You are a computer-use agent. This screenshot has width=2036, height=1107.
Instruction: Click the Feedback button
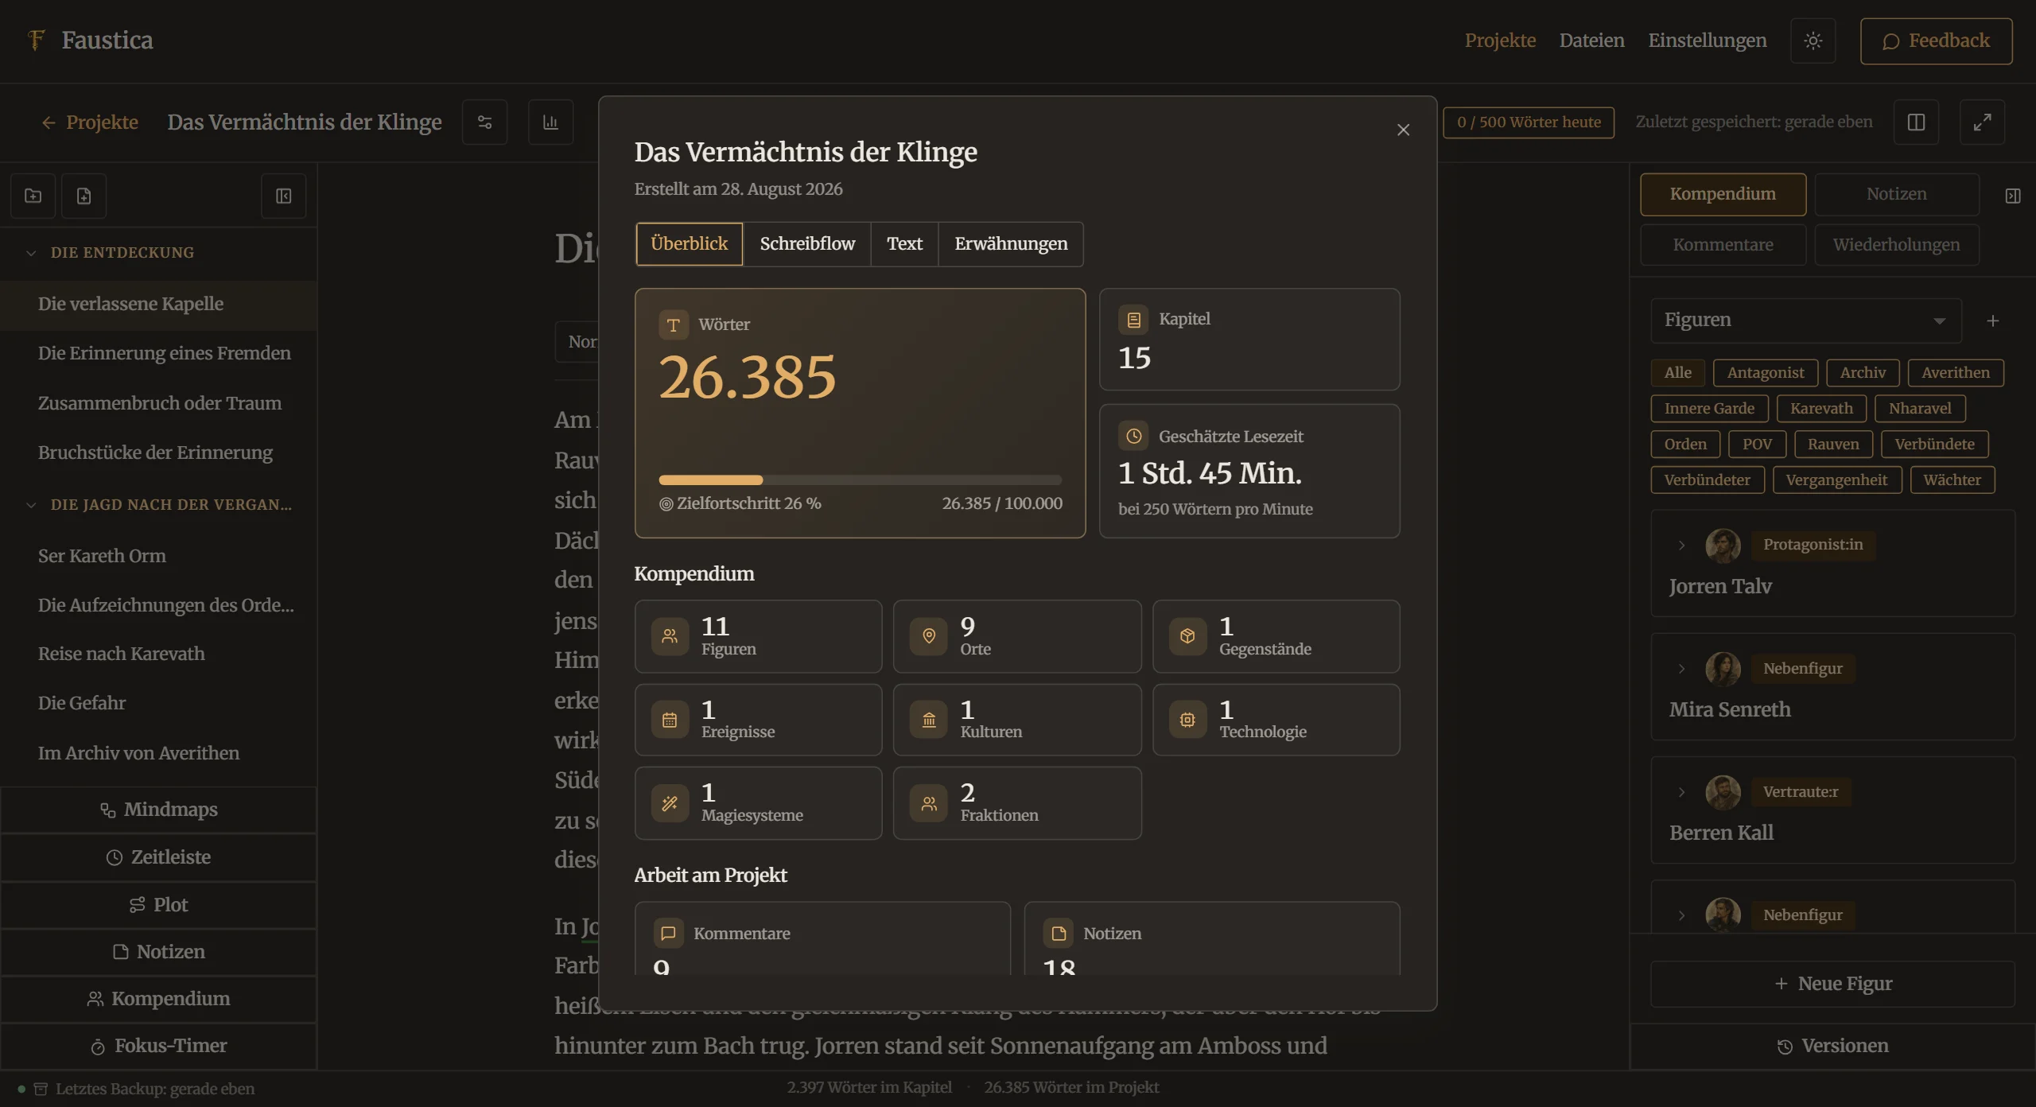1936,41
